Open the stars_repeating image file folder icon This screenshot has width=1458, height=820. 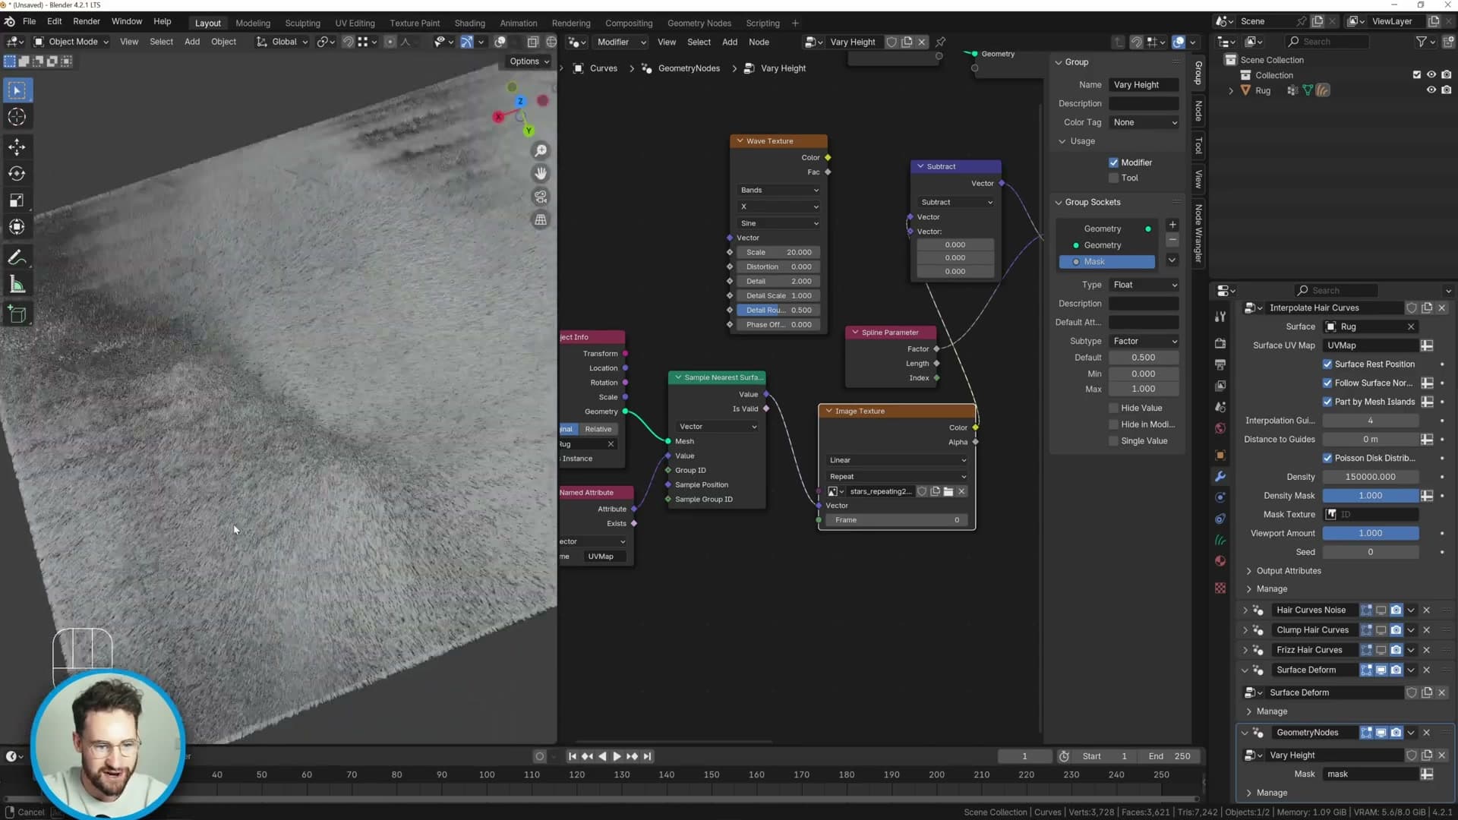coord(948,492)
